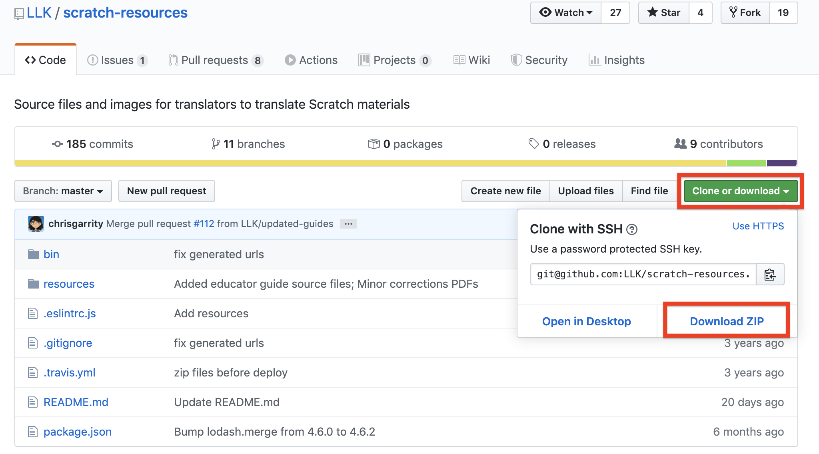Viewport: 819px width, 454px height.
Task: View the 0 releases link
Action: pyautogui.click(x=562, y=144)
